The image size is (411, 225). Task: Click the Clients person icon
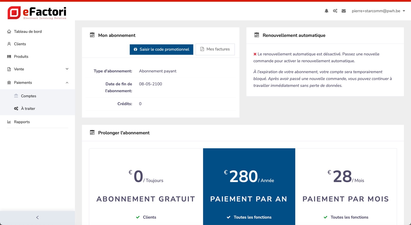pyautogui.click(x=9, y=44)
